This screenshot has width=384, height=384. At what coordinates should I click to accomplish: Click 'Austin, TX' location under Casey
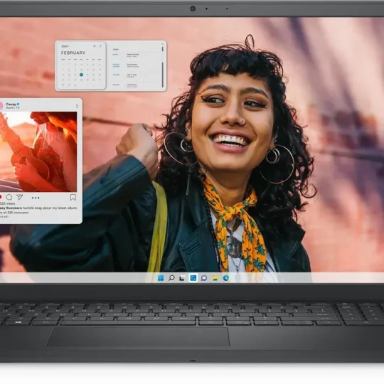coord(13,108)
